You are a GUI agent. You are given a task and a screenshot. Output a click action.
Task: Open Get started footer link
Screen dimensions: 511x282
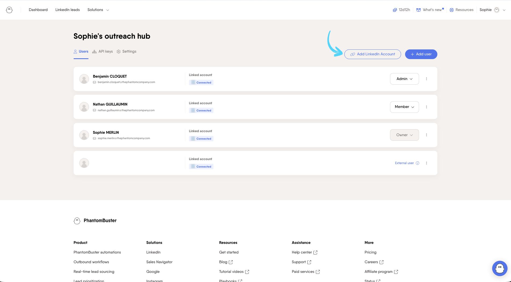coord(229,252)
